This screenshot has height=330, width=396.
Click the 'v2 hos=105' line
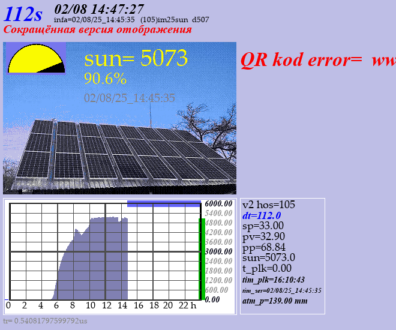[x=268, y=205]
